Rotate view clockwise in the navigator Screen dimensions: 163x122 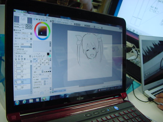29,28
